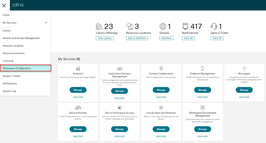
Task: Open Library in the side menu
Action: click(x=6, y=31)
